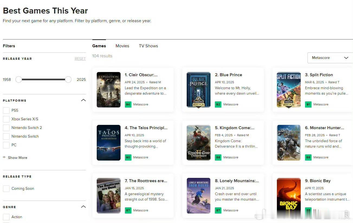
Task: Open the Bionic Bay title link
Action: pyautogui.click(x=318, y=181)
